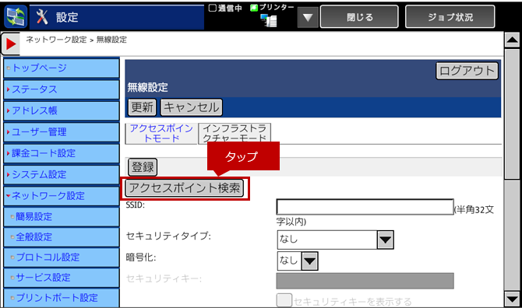Image resolution: width=522 pixels, height=308 pixels.
Task: Tap the data sync icon at top left
Action: tap(16, 16)
